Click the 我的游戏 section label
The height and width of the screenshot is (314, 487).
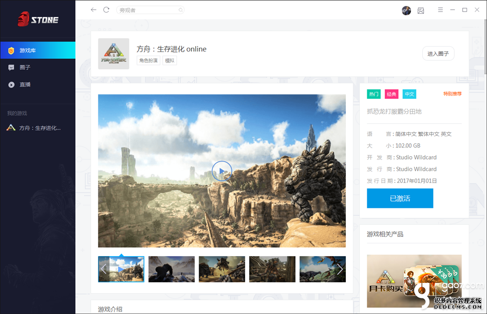(x=17, y=113)
